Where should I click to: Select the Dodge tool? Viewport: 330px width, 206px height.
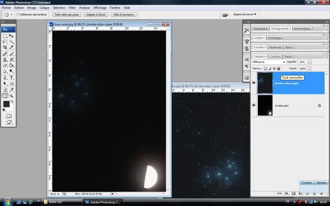point(12,71)
